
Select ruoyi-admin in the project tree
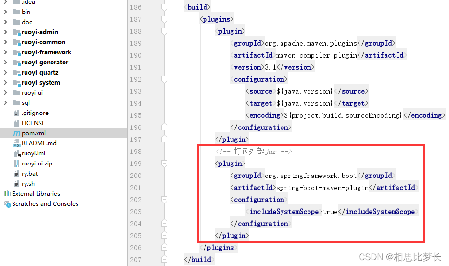coord(40,32)
